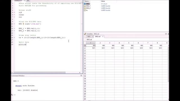Click the plot(ts code on line 19

coord(22,44)
